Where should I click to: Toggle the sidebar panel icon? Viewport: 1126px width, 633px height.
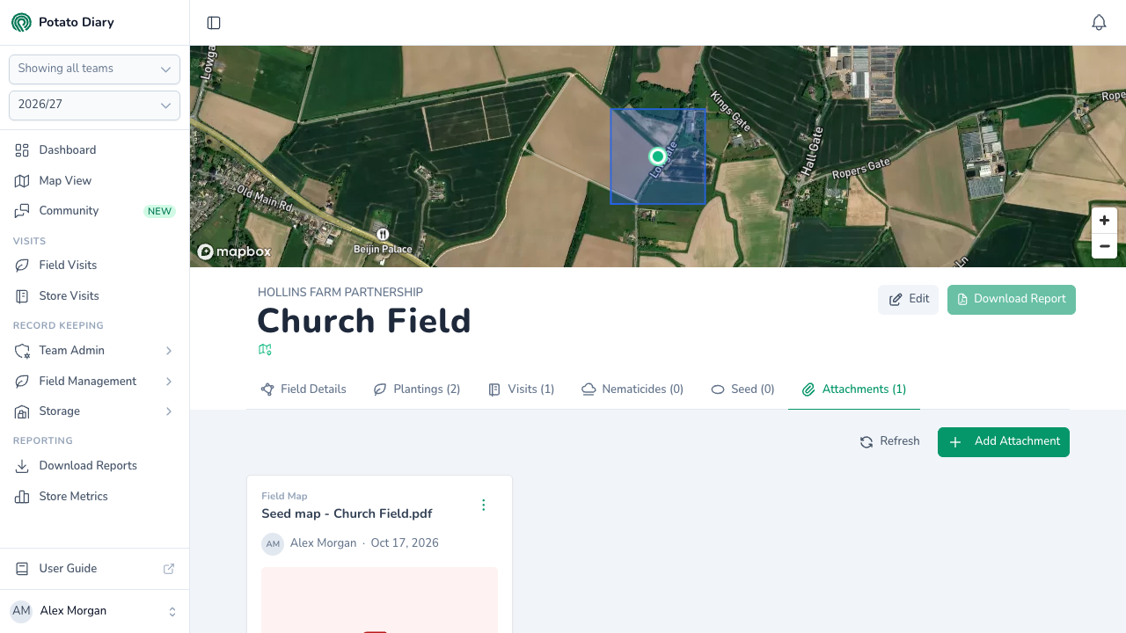[x=214, y=23]
